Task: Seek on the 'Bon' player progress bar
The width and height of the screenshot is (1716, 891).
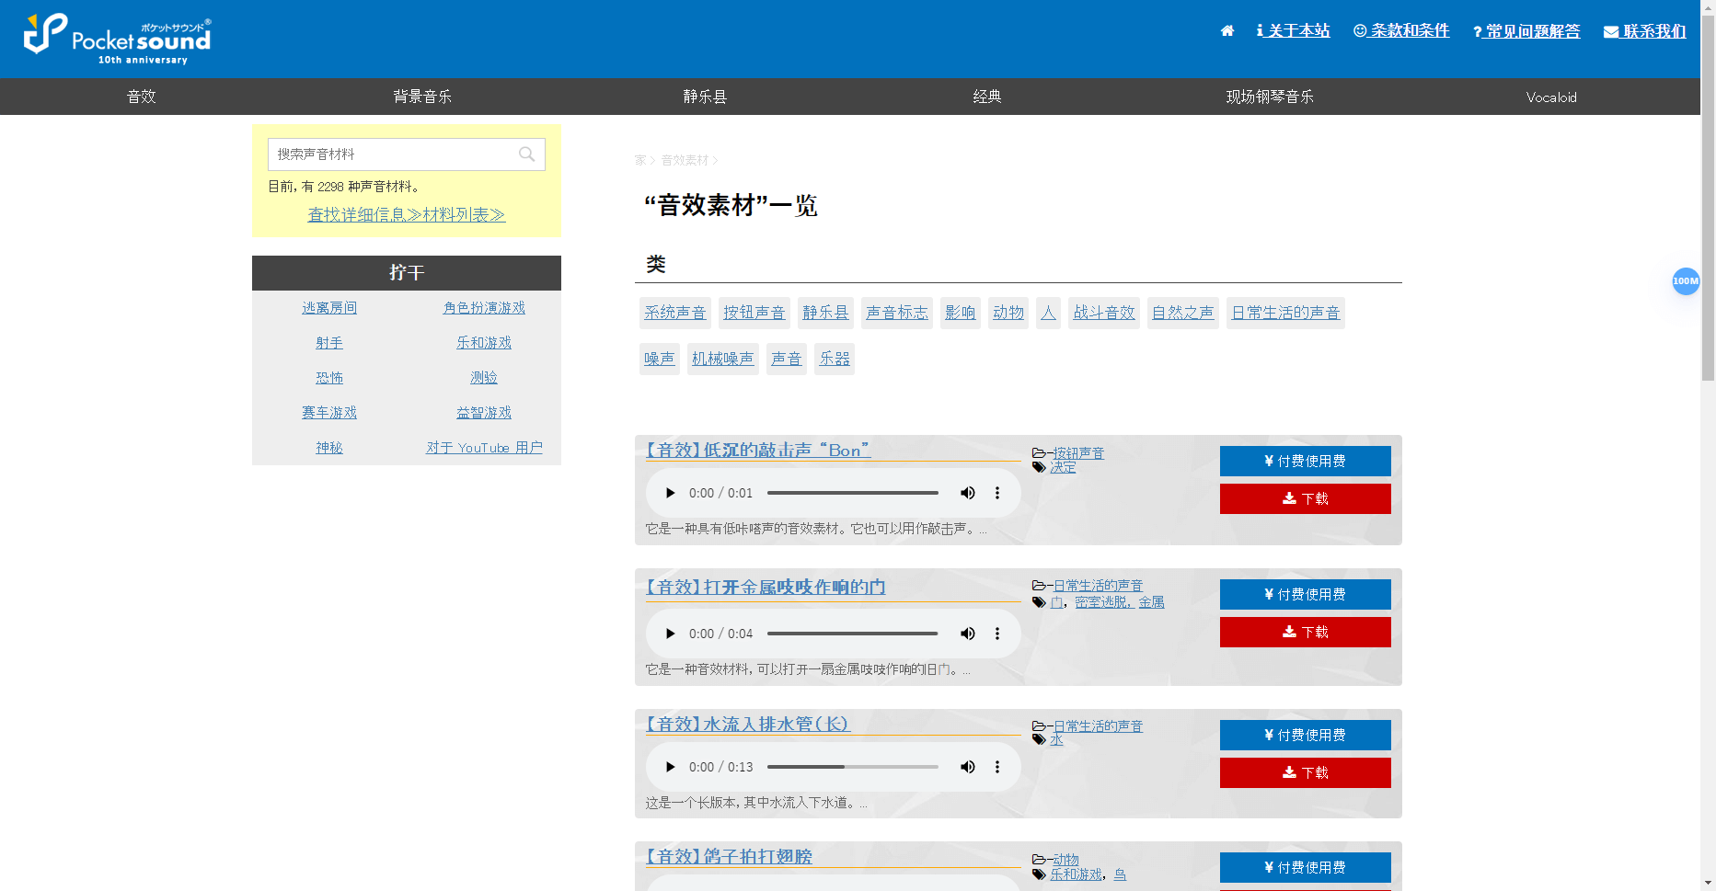Action: [x=853, y=493]
